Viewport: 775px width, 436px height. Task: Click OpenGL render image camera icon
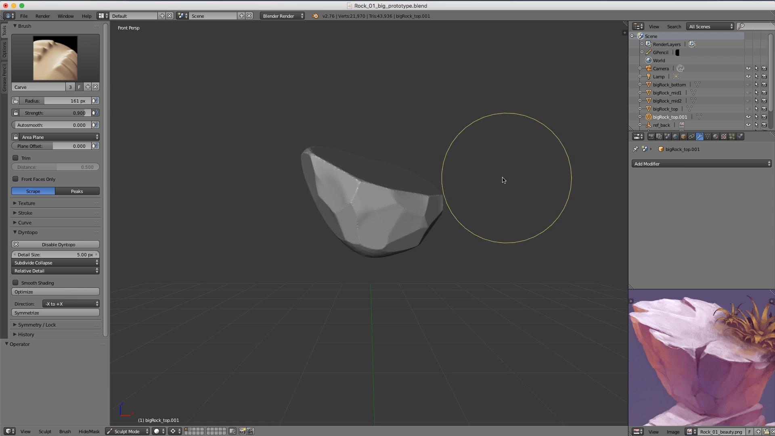[x=242, y=431]
